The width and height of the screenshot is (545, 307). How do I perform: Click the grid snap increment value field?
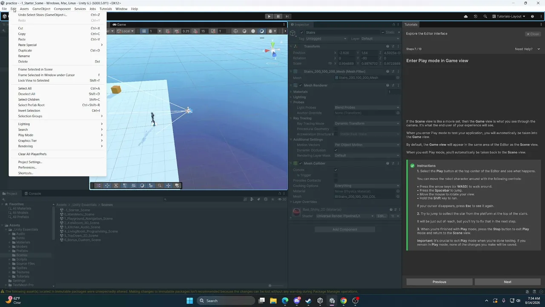point(186,31)
